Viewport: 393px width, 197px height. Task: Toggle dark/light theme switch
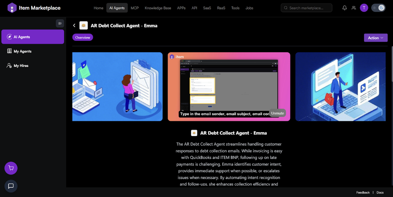coord(378,8)
